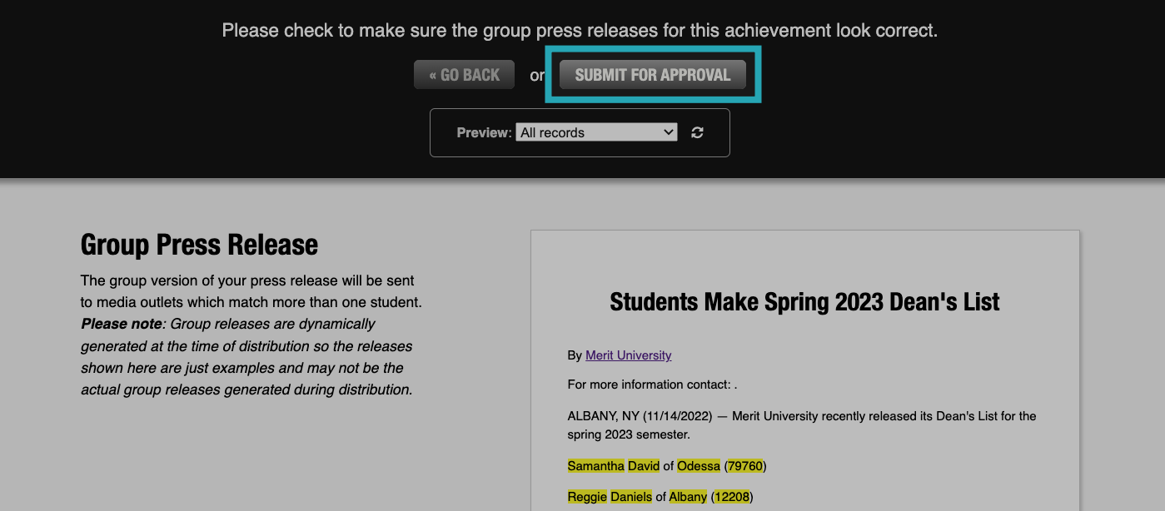Screen dimensions: 1165x511
Task: Click the highlighted zip code 79760
Action: pos(744,465)
